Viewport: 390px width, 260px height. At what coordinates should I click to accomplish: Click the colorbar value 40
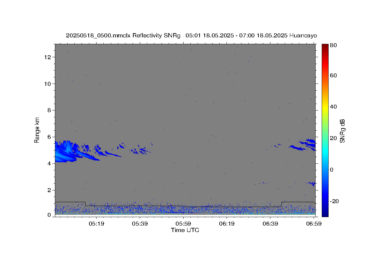tap(333, 107)
